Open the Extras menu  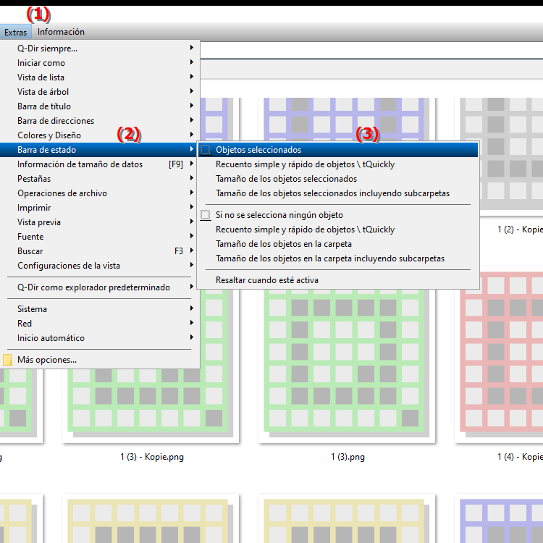coord(16,32)
